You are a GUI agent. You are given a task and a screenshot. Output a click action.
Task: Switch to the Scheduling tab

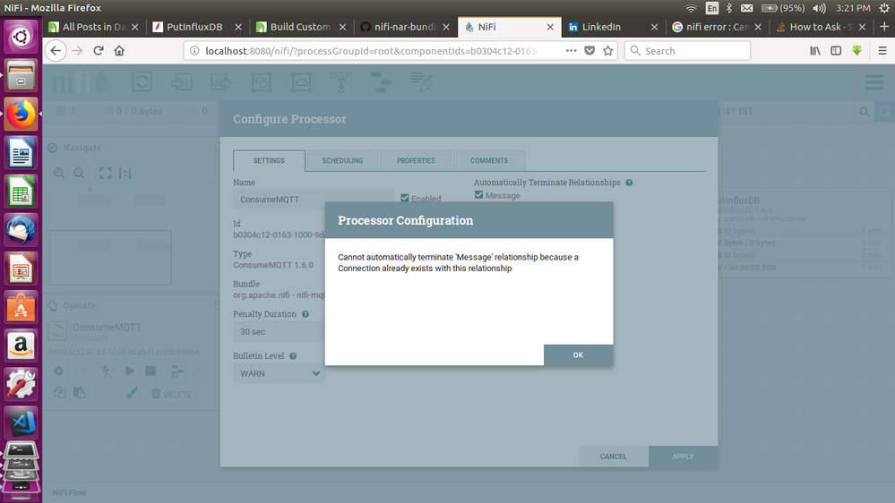(x=342, y=161)
